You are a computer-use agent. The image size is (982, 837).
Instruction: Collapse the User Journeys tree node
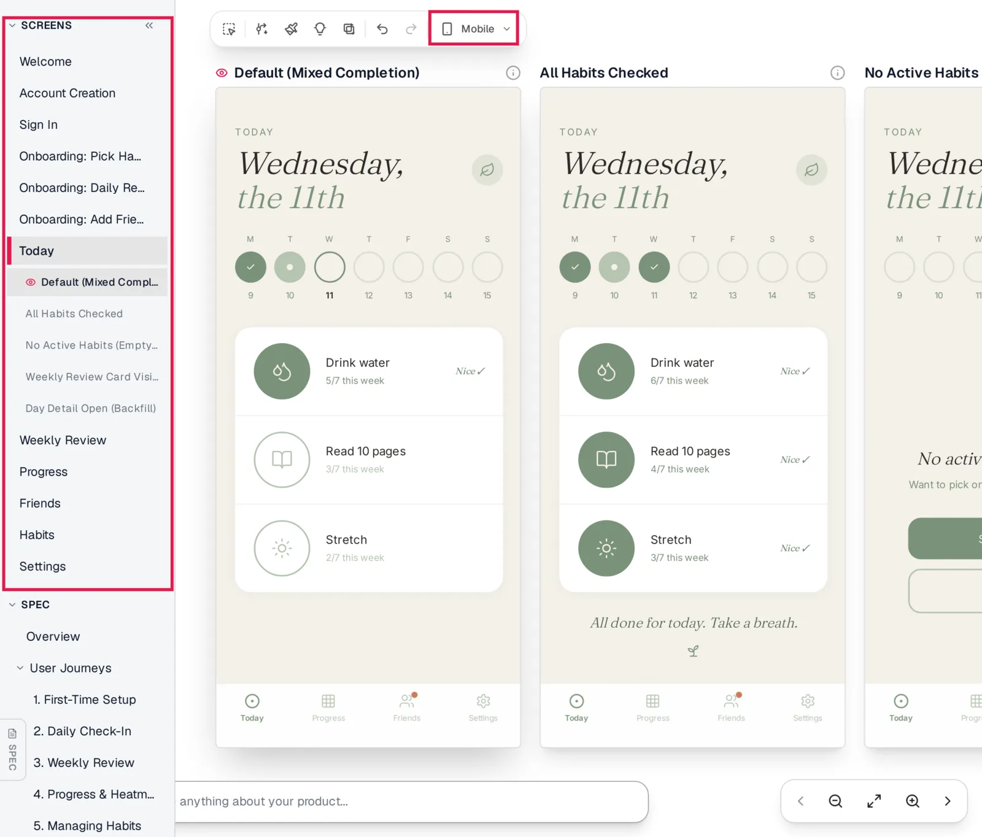(20, 668)
